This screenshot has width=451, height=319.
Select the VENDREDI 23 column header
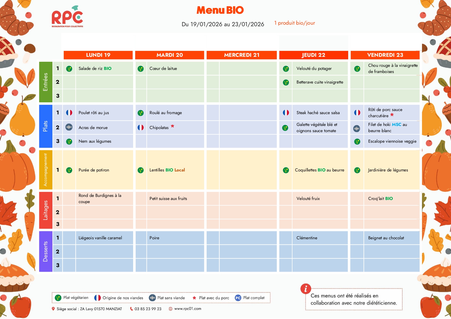click(385, 55)
